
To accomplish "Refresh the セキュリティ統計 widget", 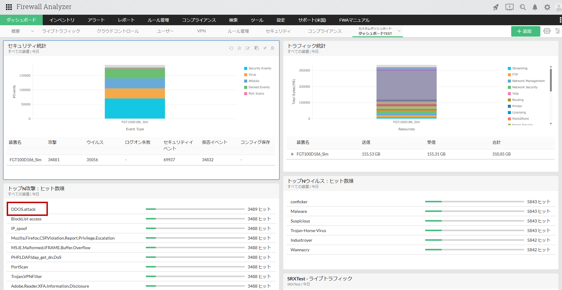I will [x=231, y=48].
